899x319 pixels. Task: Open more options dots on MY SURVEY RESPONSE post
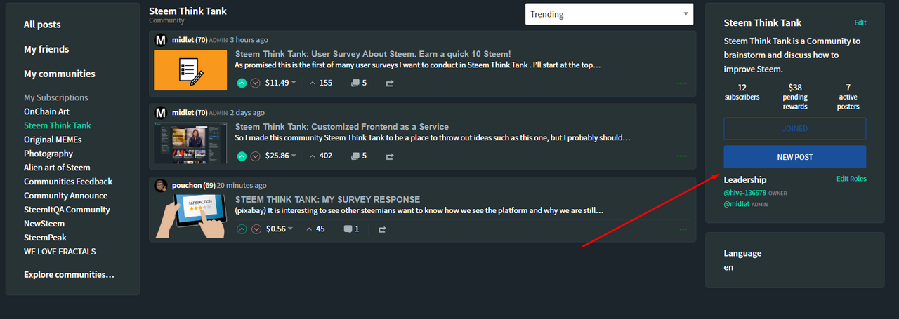point(683,229)
